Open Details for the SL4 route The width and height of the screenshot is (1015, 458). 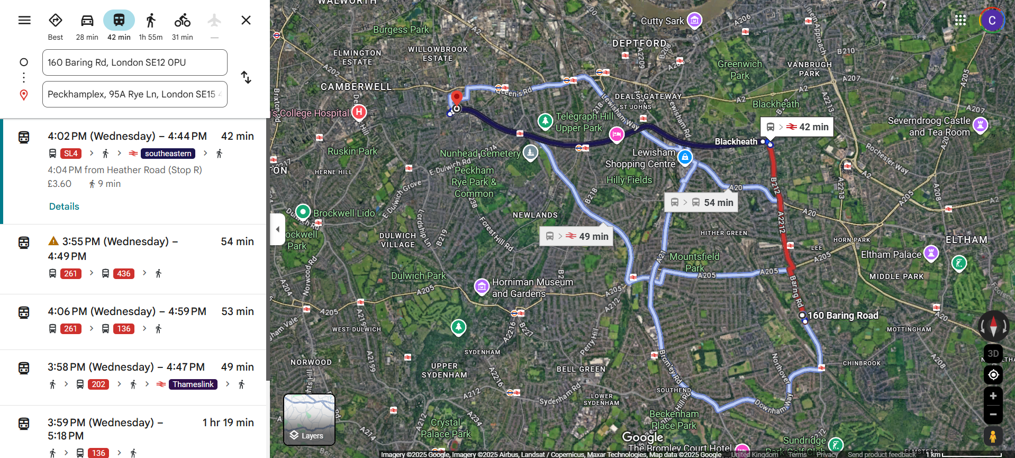(64, 206)
